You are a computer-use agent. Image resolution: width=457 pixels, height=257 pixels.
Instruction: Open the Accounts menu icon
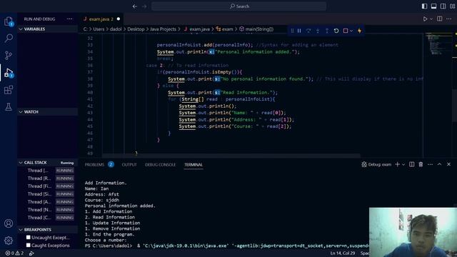[x=9, y=223]
